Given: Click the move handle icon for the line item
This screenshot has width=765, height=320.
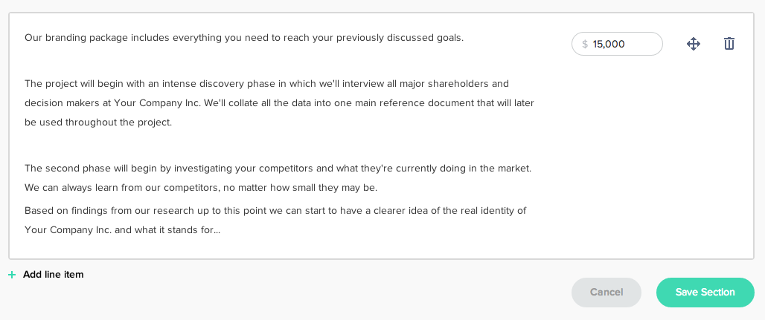Looking at the screenshot, I should 694,44.
